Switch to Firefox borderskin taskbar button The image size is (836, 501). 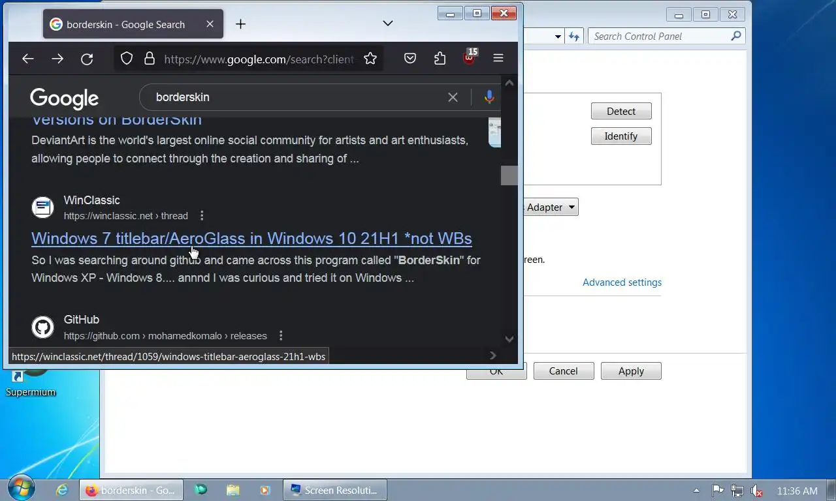(x=130, y=490)
